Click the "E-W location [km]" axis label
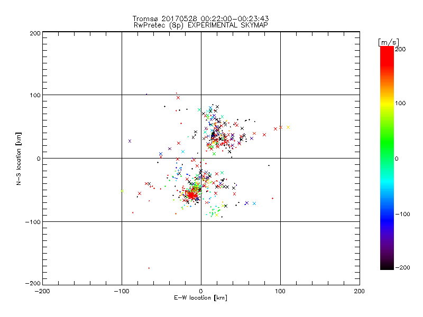 pyautogui.click(x=200, y=297)
